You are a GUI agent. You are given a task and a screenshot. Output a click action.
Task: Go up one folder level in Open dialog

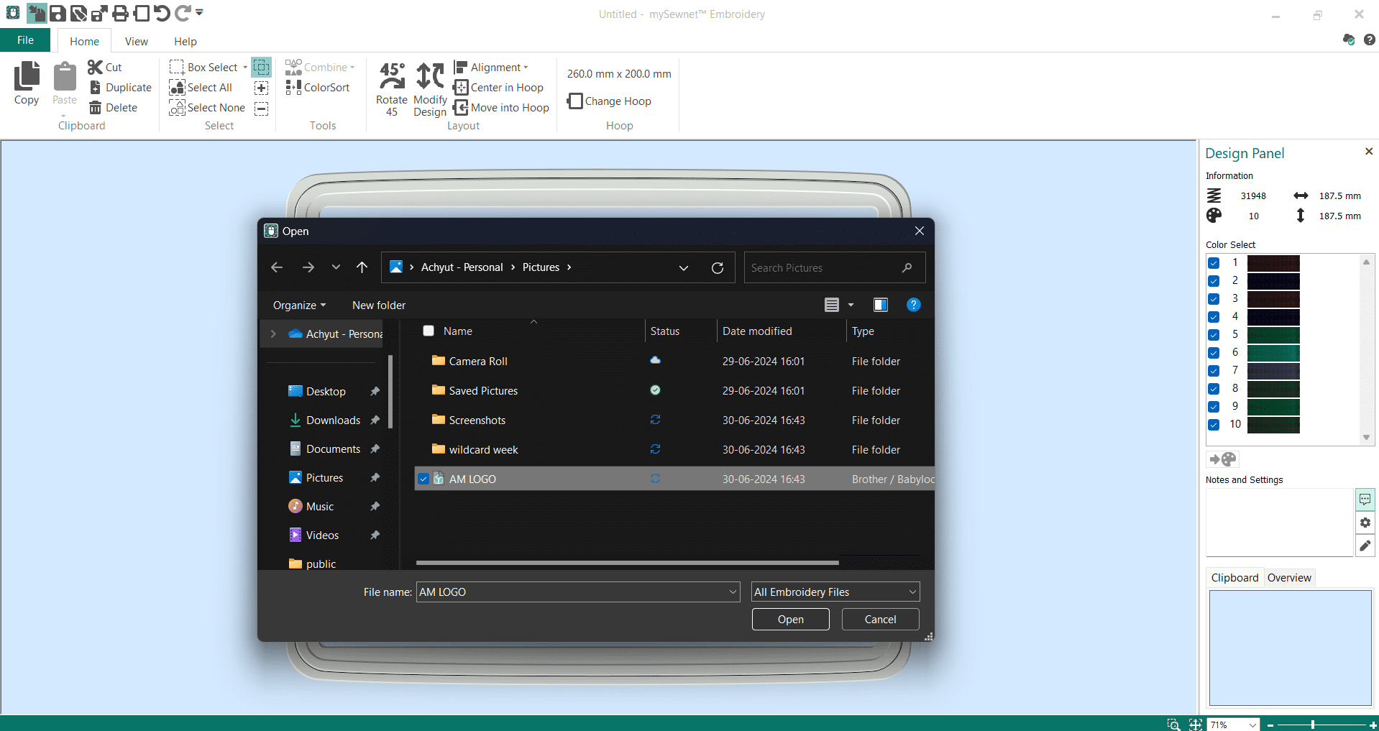pyautogui.click(x=362, y=267)
